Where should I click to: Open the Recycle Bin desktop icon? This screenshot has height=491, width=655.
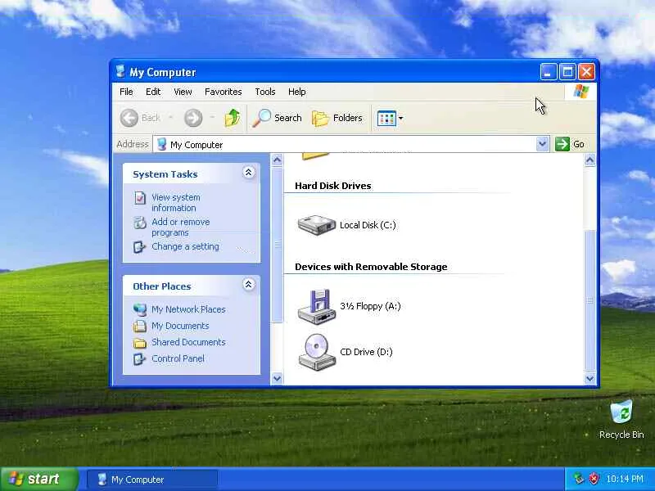(x=621, y=412)
